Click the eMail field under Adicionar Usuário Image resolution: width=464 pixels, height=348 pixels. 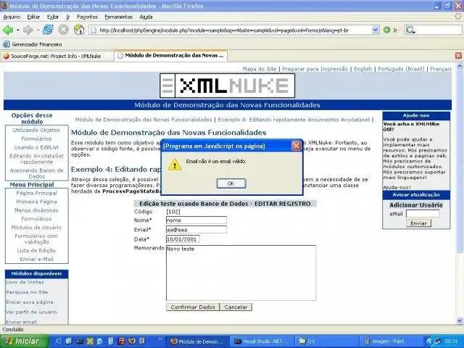point(423,214)
